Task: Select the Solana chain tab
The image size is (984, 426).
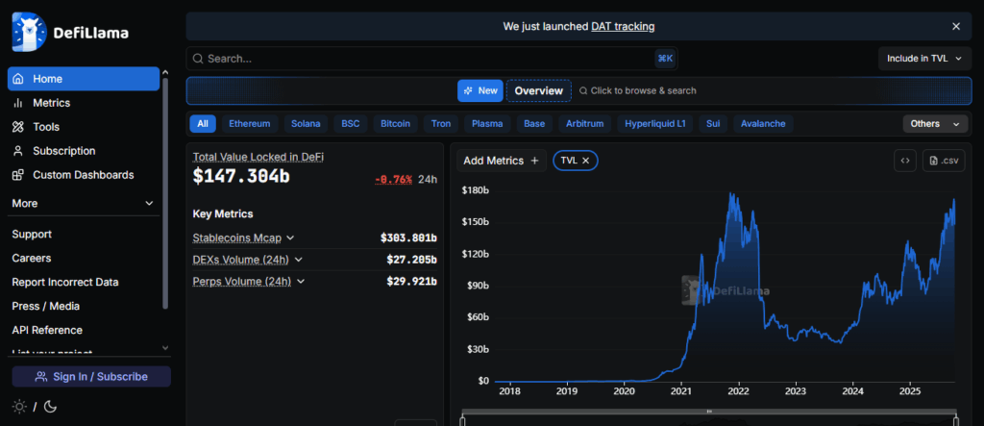Action: coord(306,124)
